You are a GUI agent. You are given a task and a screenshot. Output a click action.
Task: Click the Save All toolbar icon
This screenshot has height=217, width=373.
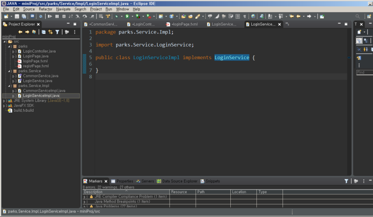pos(24,16)
